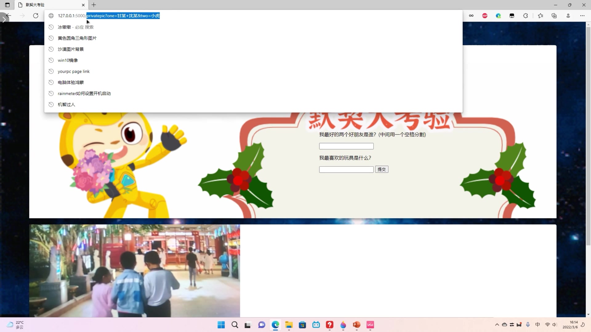Click the moon notification icon
The height and width of the screenshot is (332, 591).
(x=583, y=325)
